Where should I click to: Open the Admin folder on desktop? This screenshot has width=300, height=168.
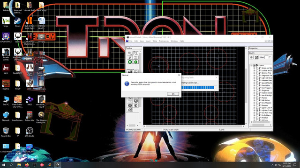click(6, 7)
